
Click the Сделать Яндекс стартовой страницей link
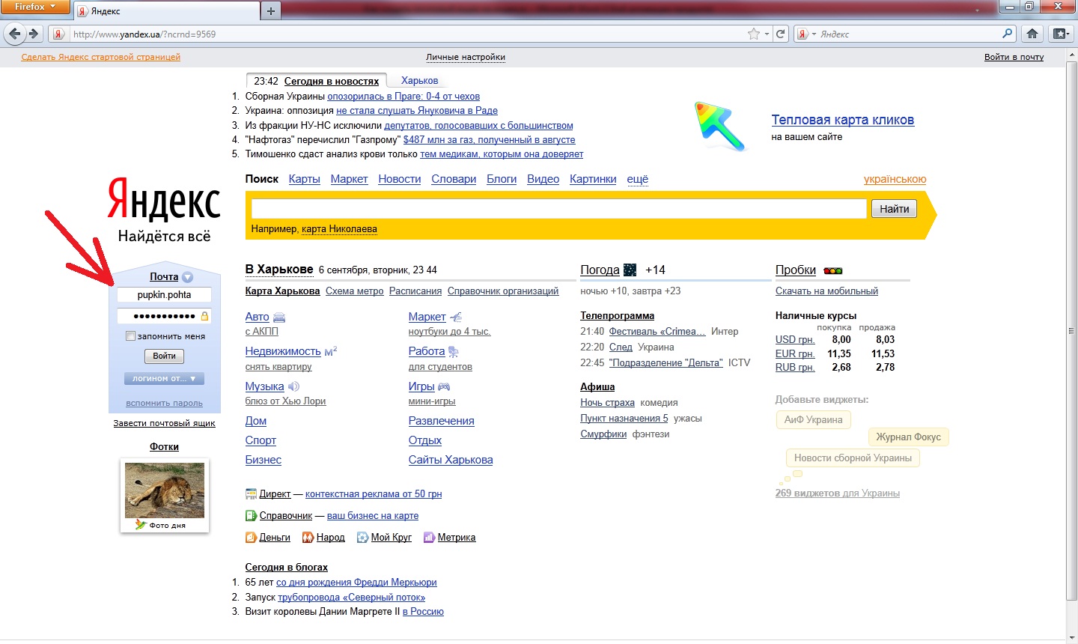click(x=101, y=57)
